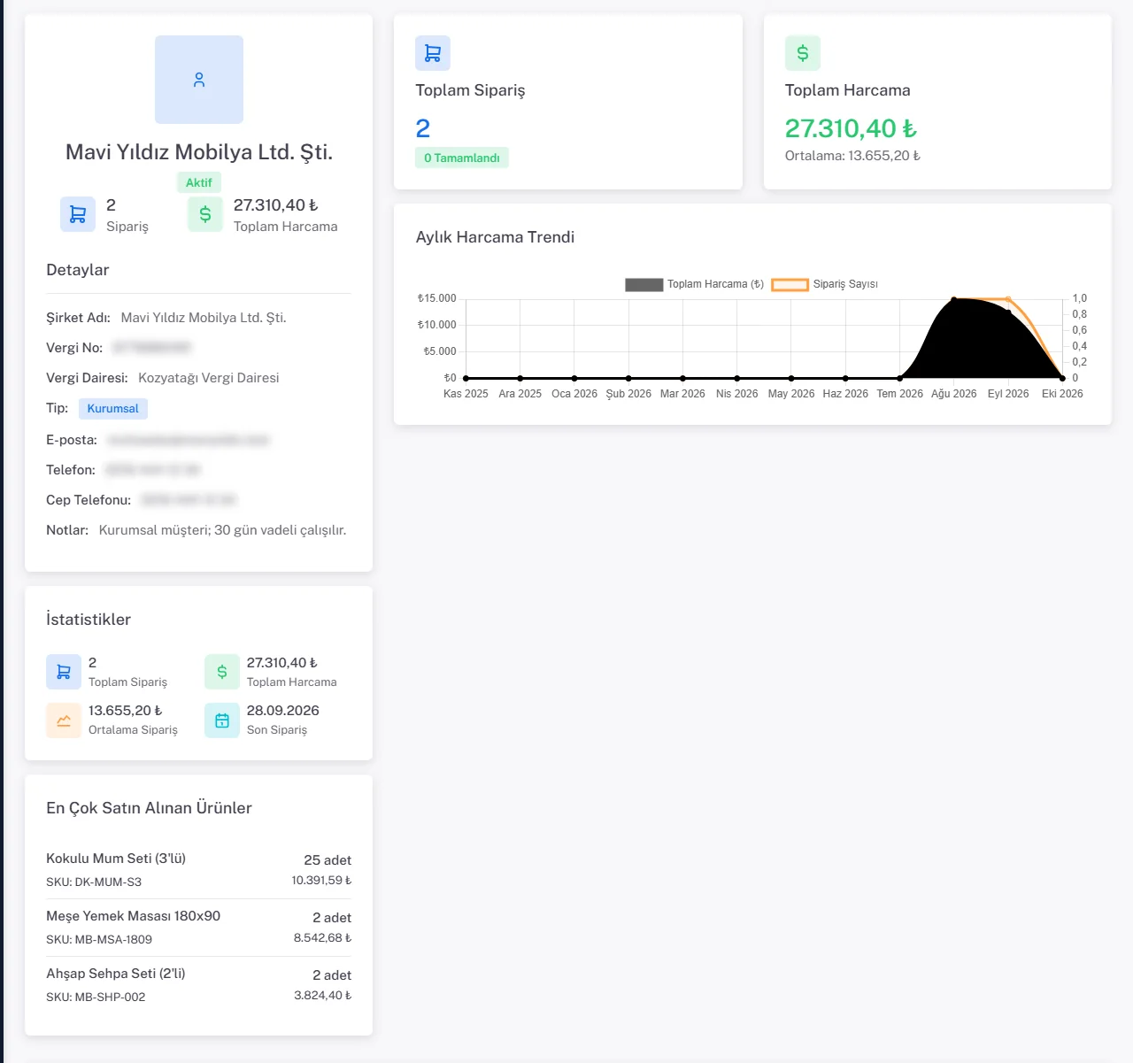Click the cart icon beside 2 Sipariş
The width and height of the screenshot is (1133, 1063).
(x=78, y=214)
